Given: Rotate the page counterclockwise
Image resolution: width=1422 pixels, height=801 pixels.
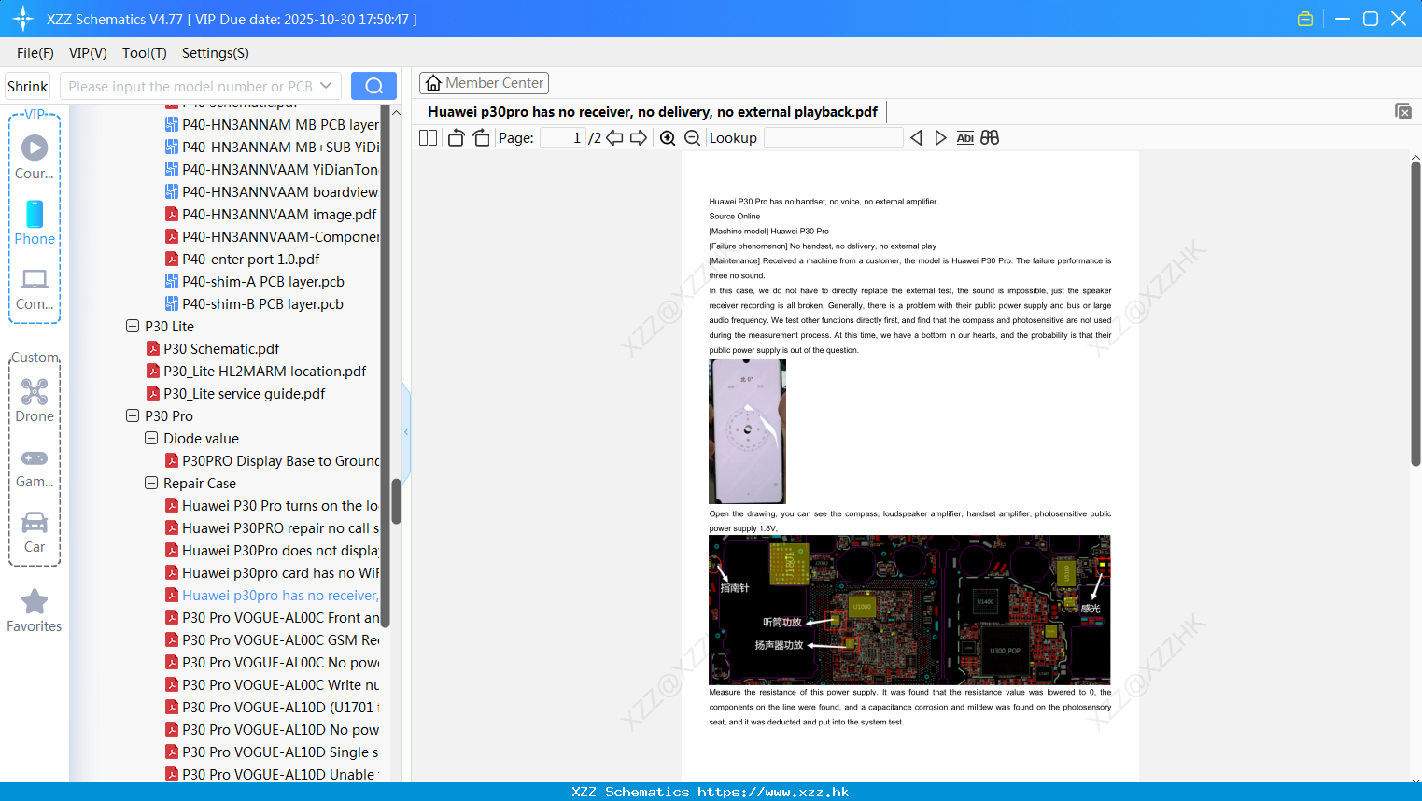Looking at the screenshot, I should (456, 138).
